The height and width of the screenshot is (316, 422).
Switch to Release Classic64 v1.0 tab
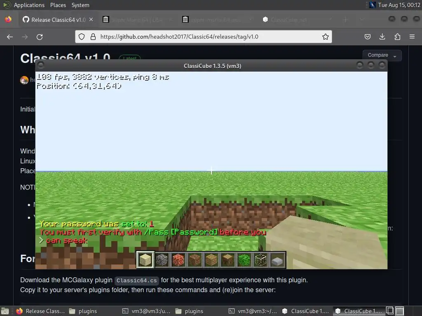[x=59, y=20]
